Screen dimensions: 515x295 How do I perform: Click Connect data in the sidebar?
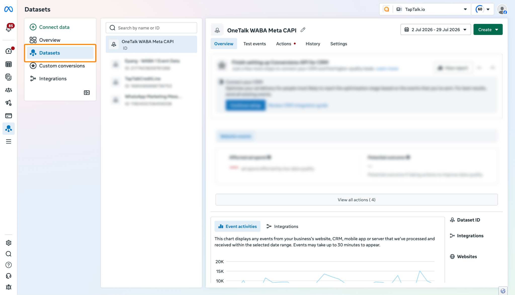pyautogui.click(x=50, y=27)
